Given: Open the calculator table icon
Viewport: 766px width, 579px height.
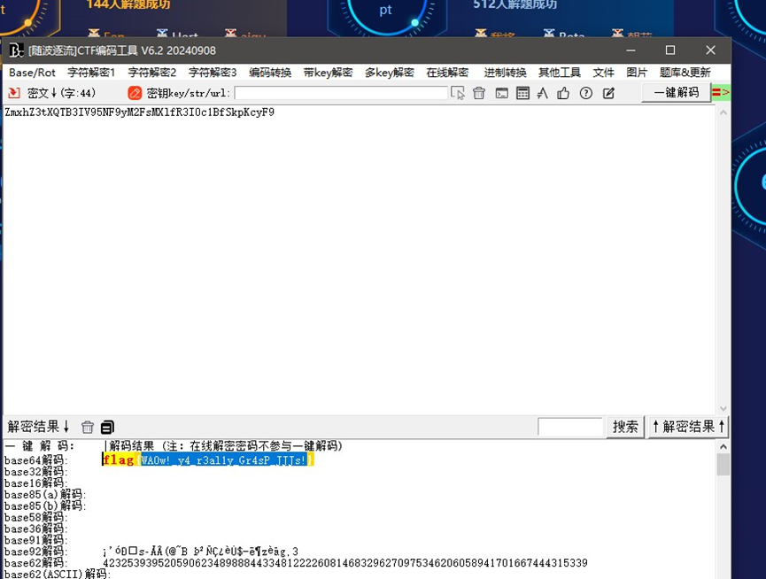Looking at the screenshot, I should [x=522, y=93].
